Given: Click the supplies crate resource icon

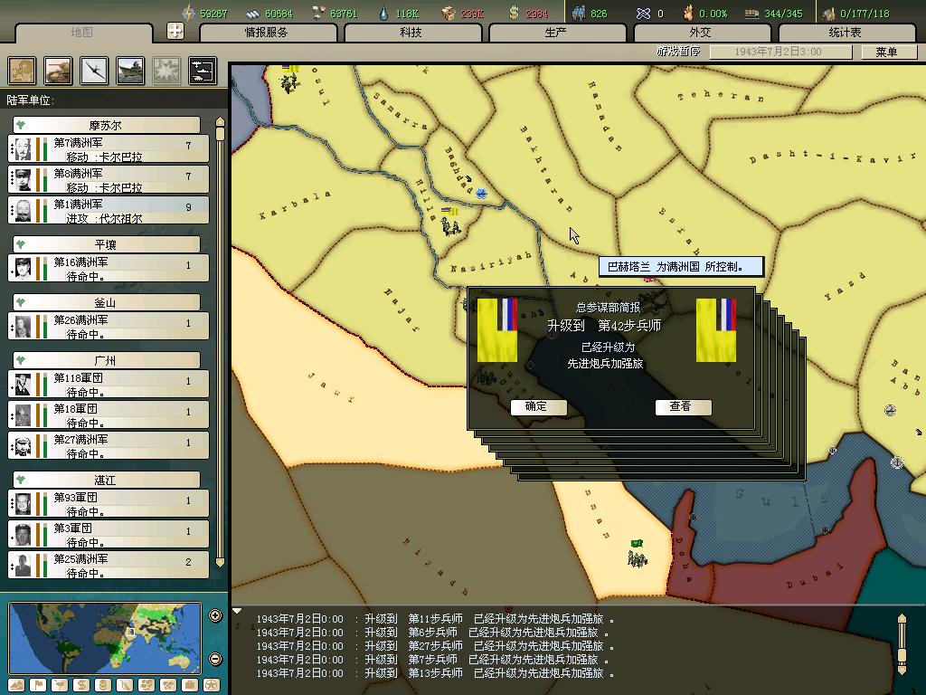Looking at the screenshot, I should [449, 13].
